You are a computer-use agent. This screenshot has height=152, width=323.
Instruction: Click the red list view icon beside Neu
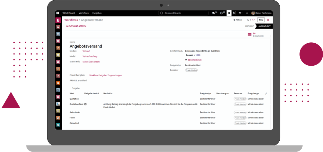[268, 20]
